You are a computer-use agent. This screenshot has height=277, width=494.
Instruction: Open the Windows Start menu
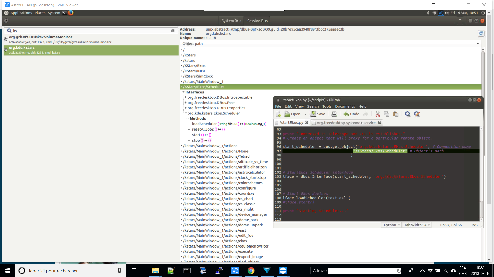pyautogui.click(x=8, y=271)
